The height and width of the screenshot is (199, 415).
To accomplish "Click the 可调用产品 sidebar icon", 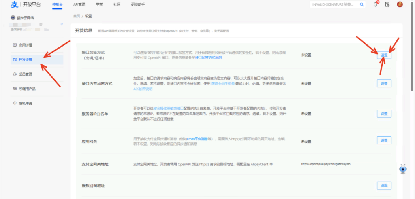I will [x=15, y=89].
